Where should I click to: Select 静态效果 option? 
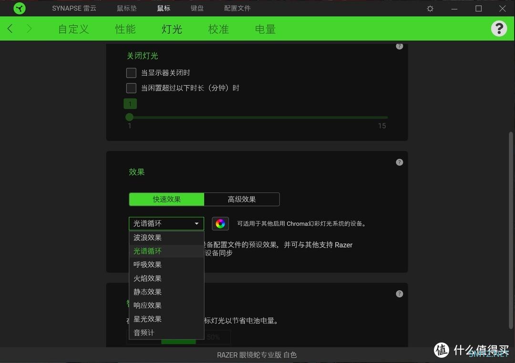click(166, 292)
